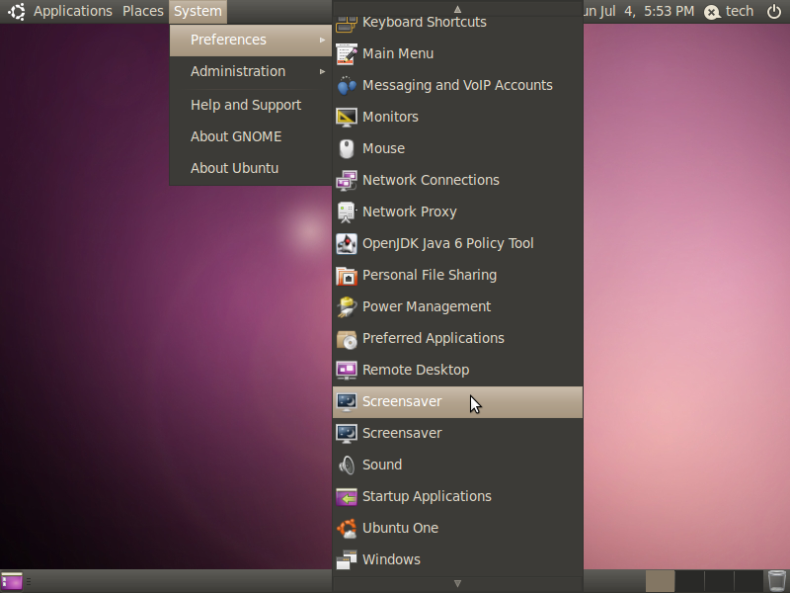Click the clock date and time
This screenshot has height=593, width=790.
click(639, 11)
